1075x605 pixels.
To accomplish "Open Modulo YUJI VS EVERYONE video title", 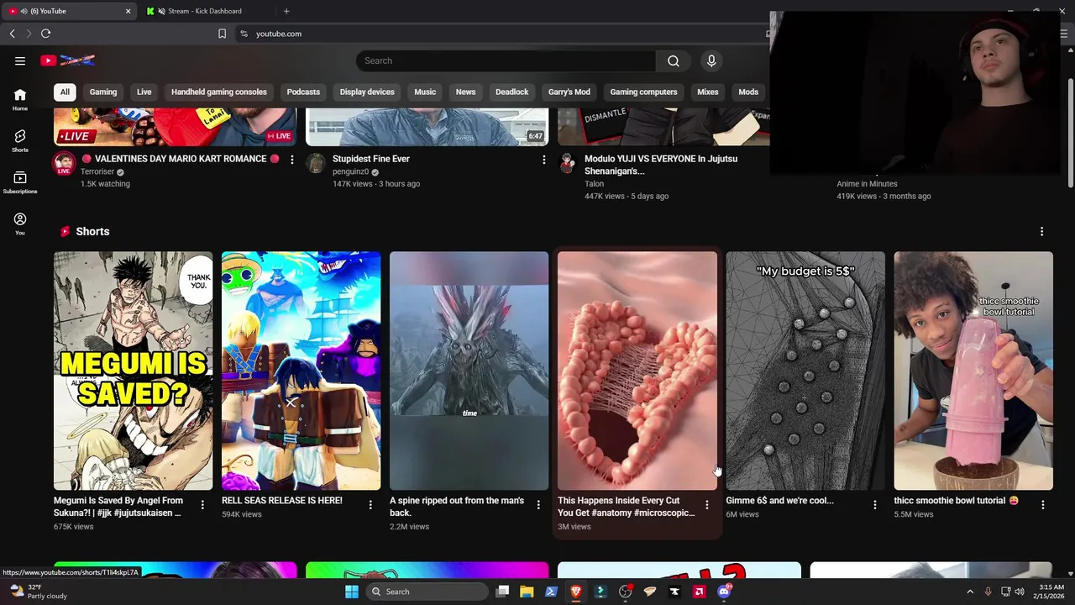I will tap(661, 165).
